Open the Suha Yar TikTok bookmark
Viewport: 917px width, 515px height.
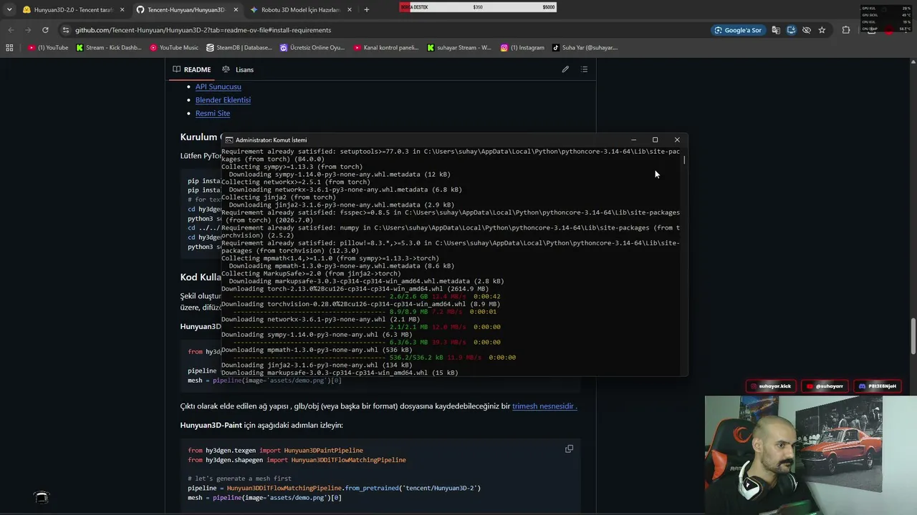[x=585, y=48]
